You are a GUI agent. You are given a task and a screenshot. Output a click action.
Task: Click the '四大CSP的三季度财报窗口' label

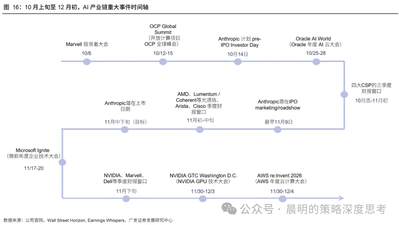coord(372,88)
